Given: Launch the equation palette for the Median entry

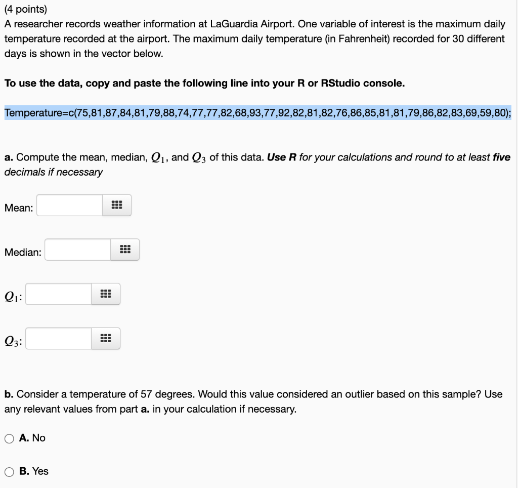Looking at the screenshot, I should pos(125,249).
